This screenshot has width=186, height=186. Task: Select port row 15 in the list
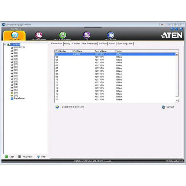[x=115, y=94]
